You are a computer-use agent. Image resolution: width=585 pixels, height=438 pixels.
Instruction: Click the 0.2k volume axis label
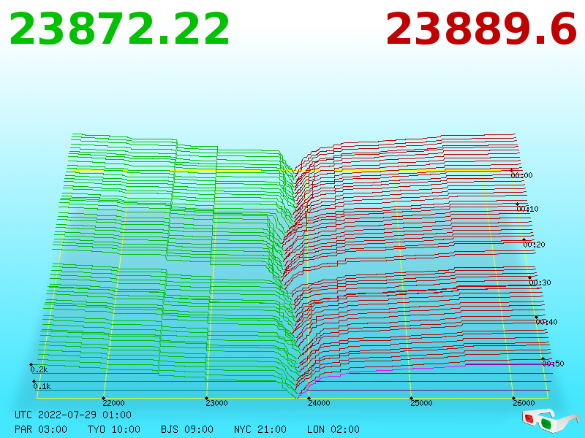click(x=39, y=369)
